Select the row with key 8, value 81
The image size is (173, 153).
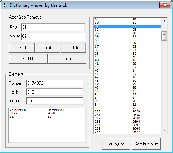click(128, 105)
